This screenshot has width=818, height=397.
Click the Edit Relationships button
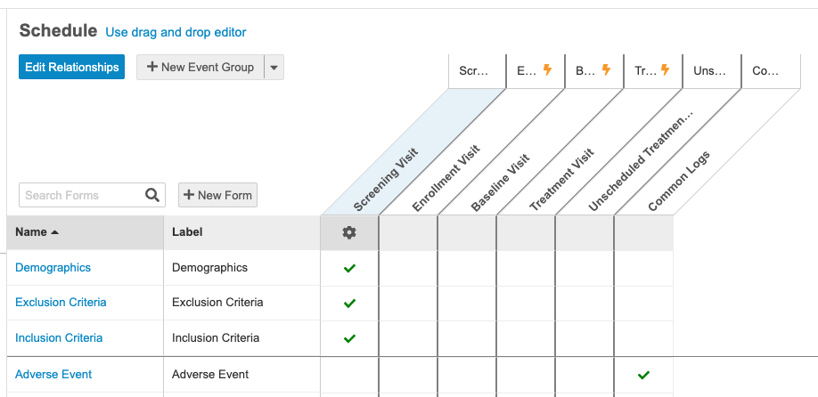point(71,68)
